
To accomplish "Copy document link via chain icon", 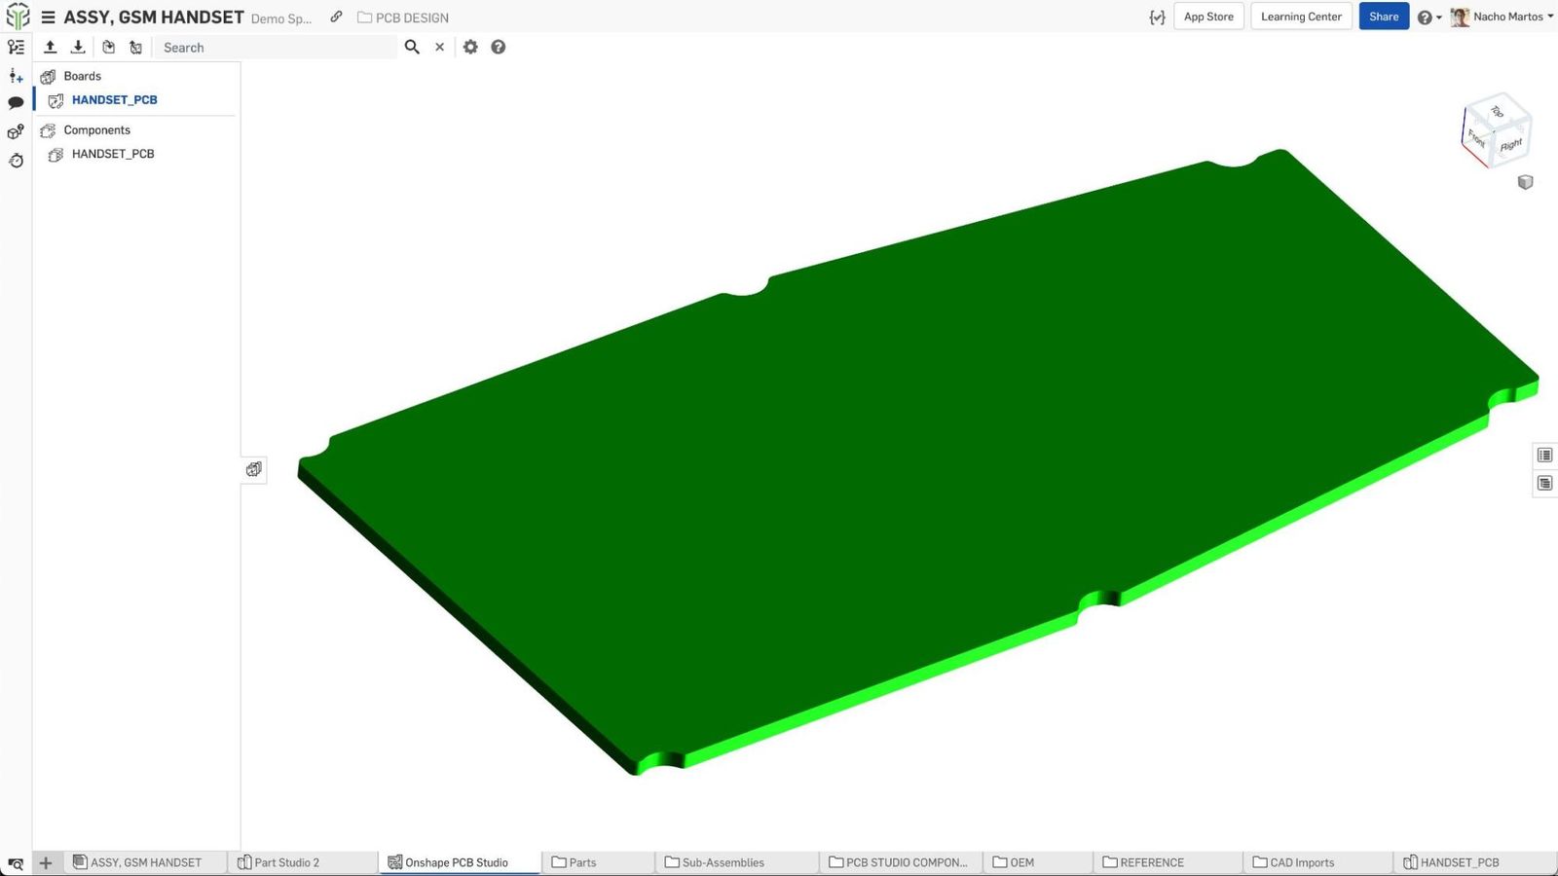I will (x=336, y=17).
